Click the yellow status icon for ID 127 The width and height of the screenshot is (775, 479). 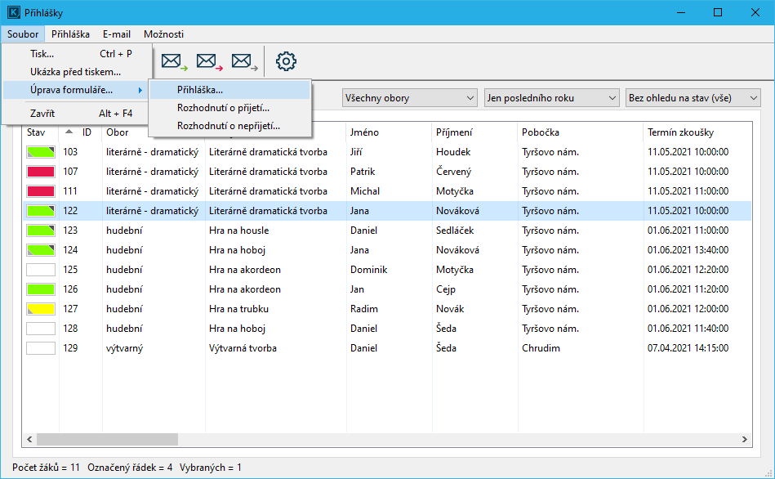click(40, 309)
